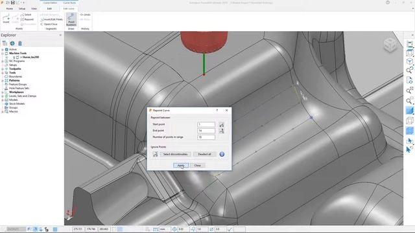Pick end point with the picker icon

pyautogui.click(x=222, y=131)
